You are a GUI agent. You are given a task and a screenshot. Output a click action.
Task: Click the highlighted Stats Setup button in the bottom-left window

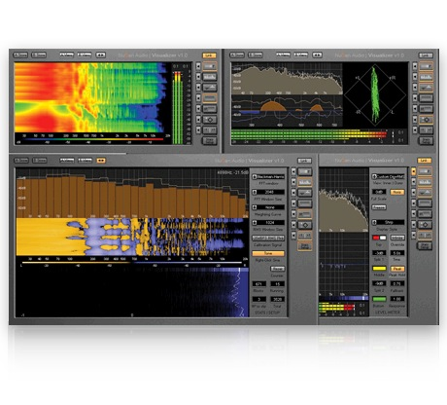(305, 246)
